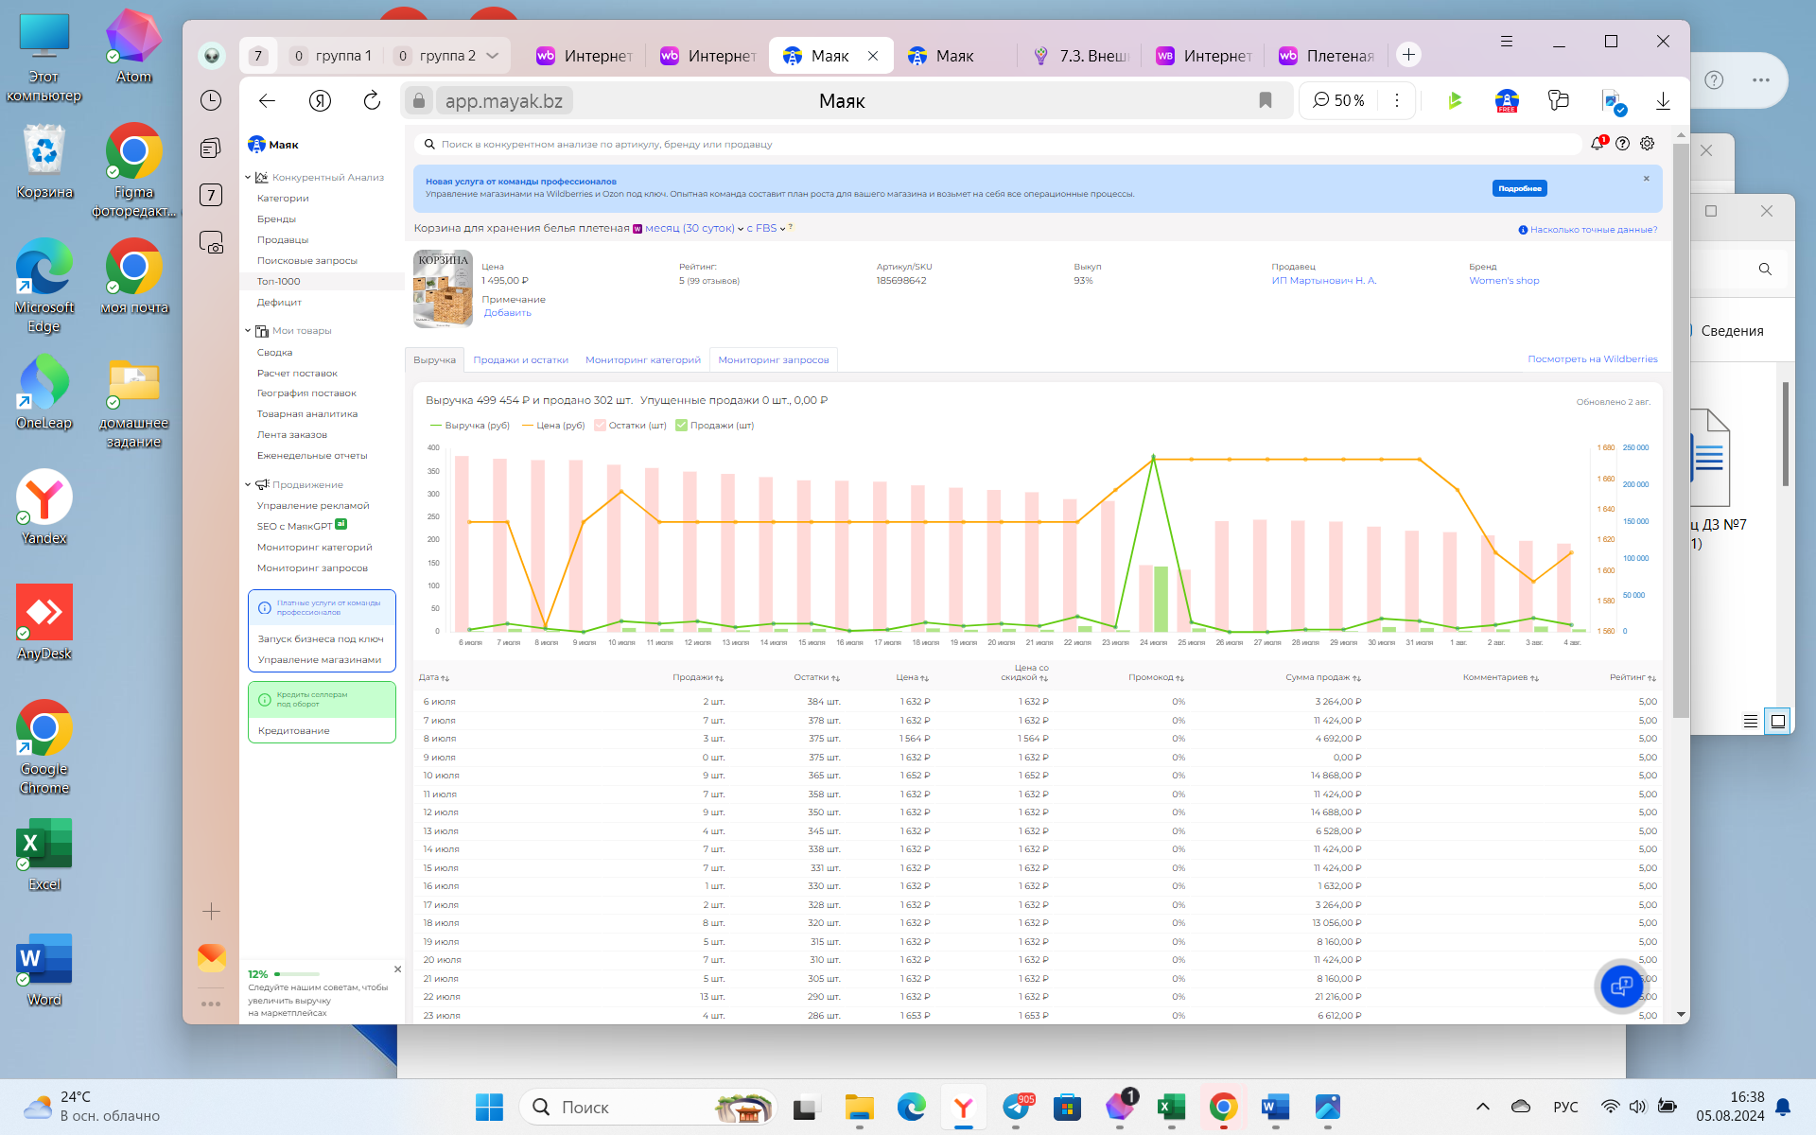
Task: Open the с FBS dropdown
Action: coord(766,228)
